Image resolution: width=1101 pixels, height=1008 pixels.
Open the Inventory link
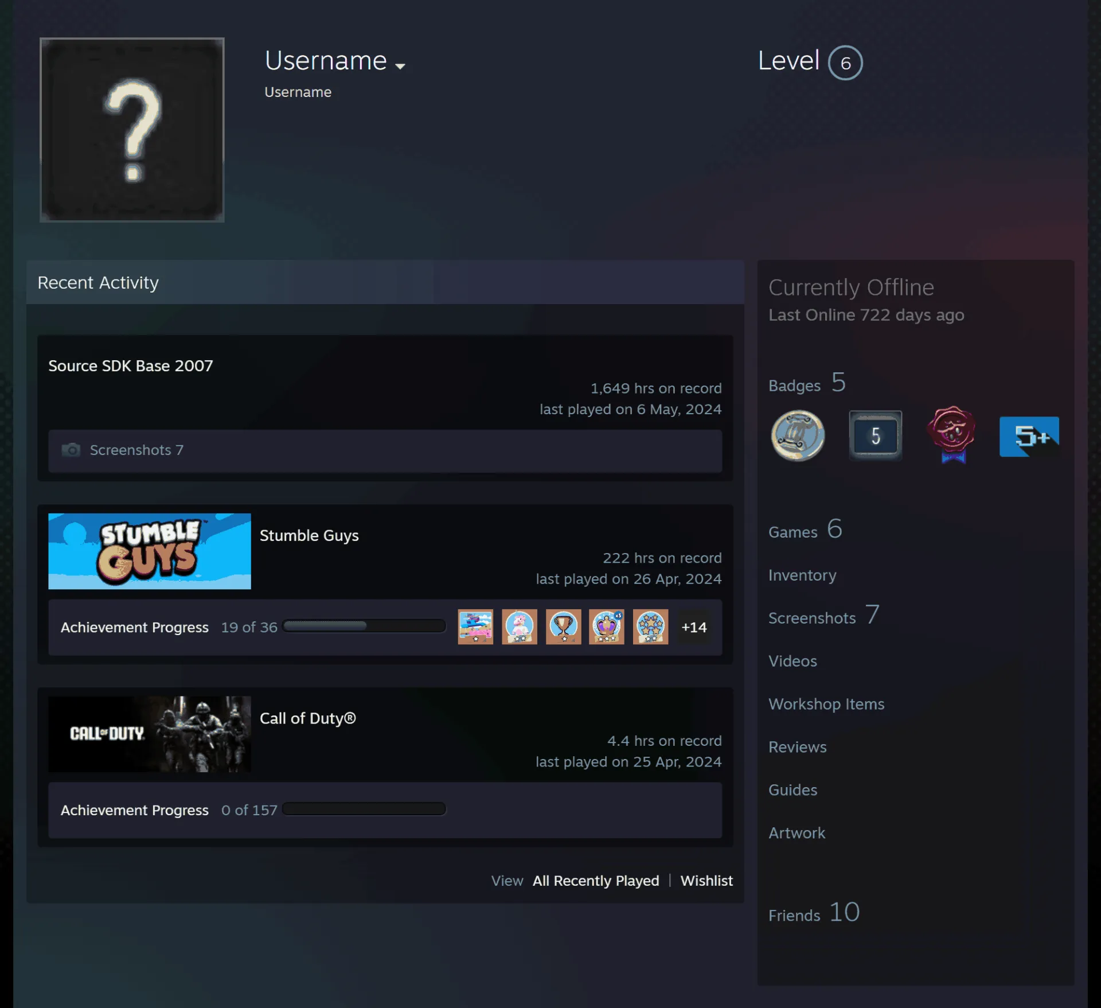[802, 575]
